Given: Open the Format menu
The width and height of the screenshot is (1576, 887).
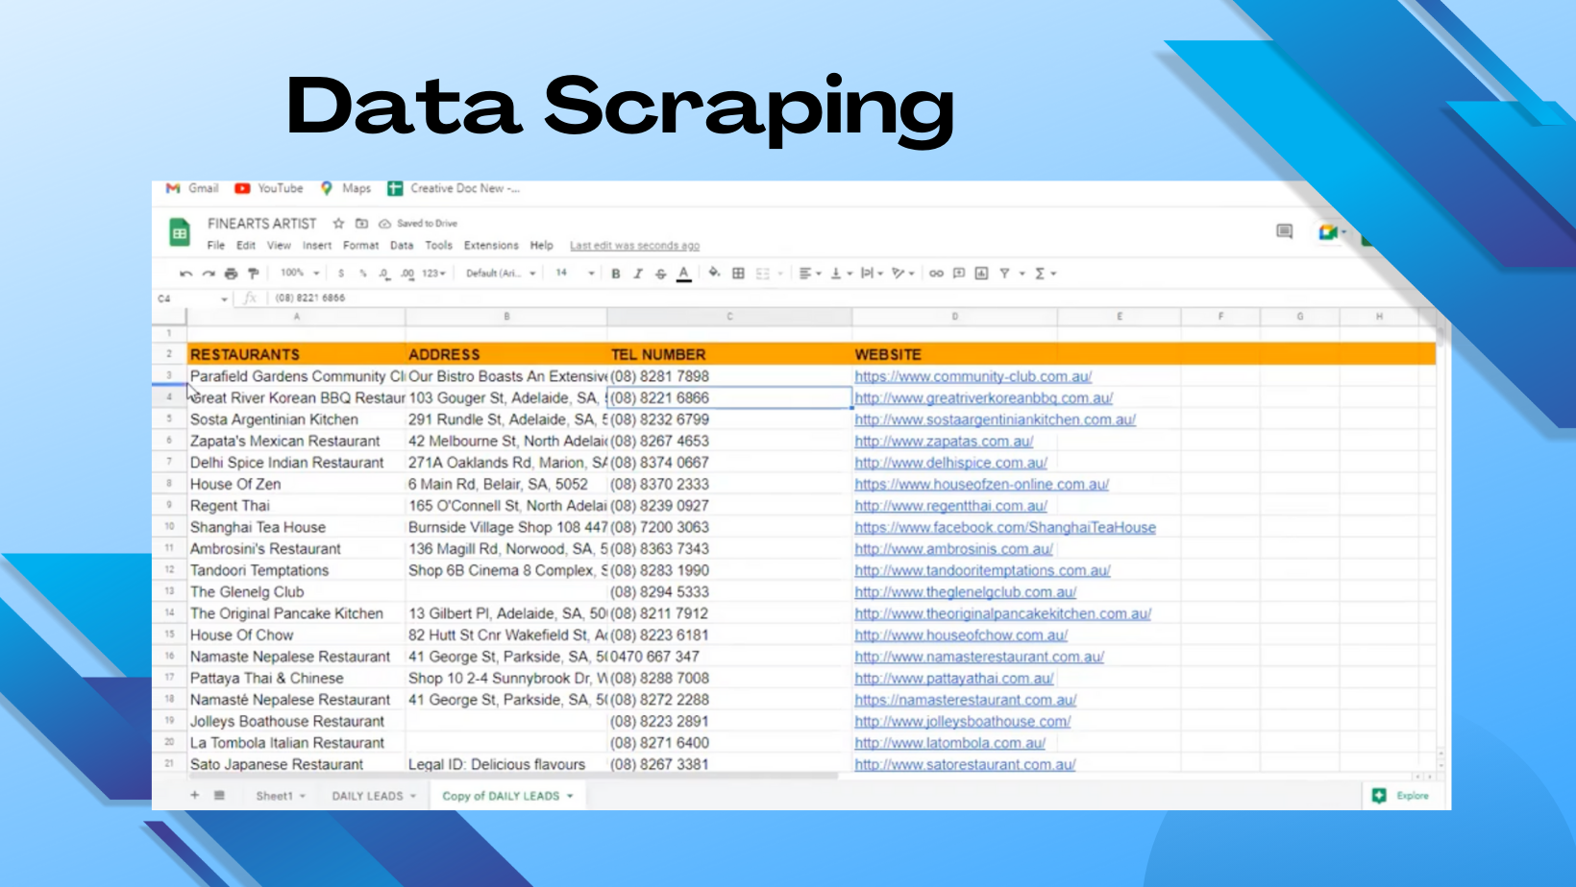Looking at the screenshot, I should [361, 246].
